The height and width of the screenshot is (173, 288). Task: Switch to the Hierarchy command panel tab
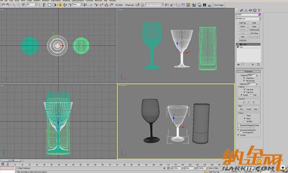246,10
